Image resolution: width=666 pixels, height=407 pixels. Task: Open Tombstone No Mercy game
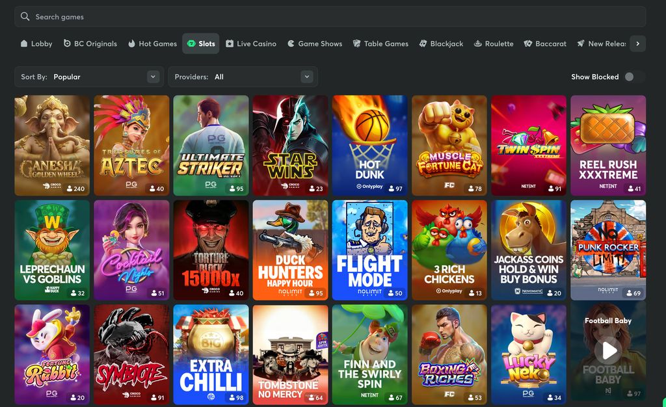coord(291,355)
